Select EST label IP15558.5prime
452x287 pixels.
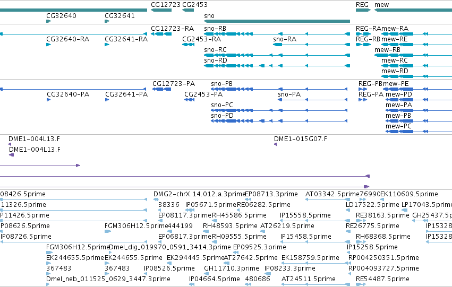coord(305,215)
